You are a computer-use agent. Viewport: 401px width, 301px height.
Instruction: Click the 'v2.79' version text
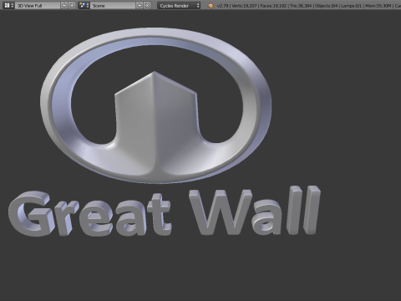click(x=223, y=6)
